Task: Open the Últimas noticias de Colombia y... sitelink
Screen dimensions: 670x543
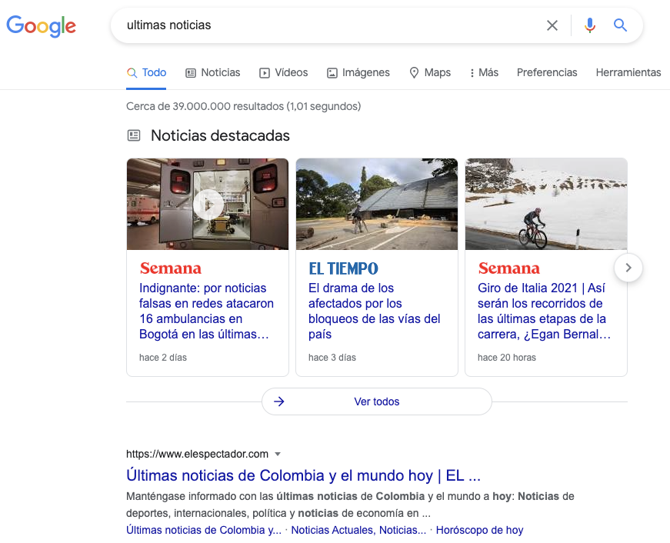Action: click(x=204, y=530)
